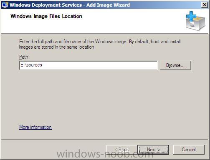Viewport: 210px width, 160px height.
Task: Click the add image box icon
Action: point(195,21)
